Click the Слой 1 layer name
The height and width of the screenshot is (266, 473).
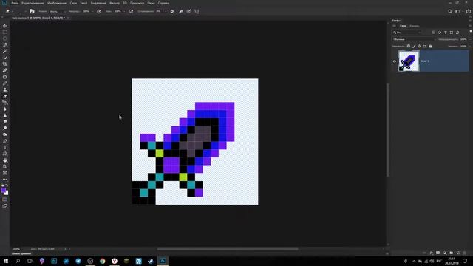[x=425, y=61]
